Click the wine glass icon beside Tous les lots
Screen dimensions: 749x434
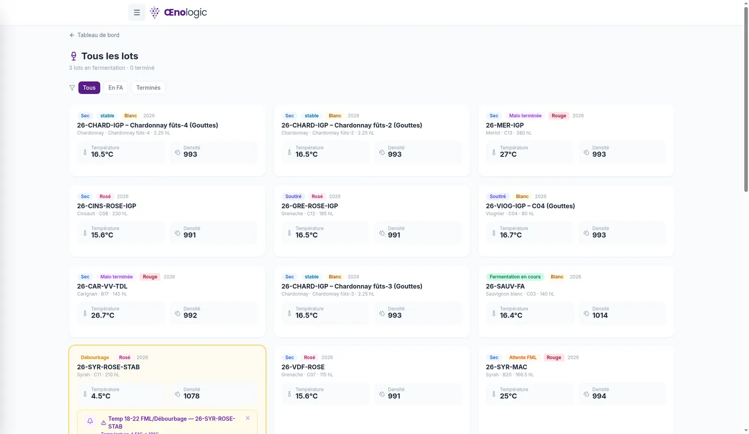point(73,56)
